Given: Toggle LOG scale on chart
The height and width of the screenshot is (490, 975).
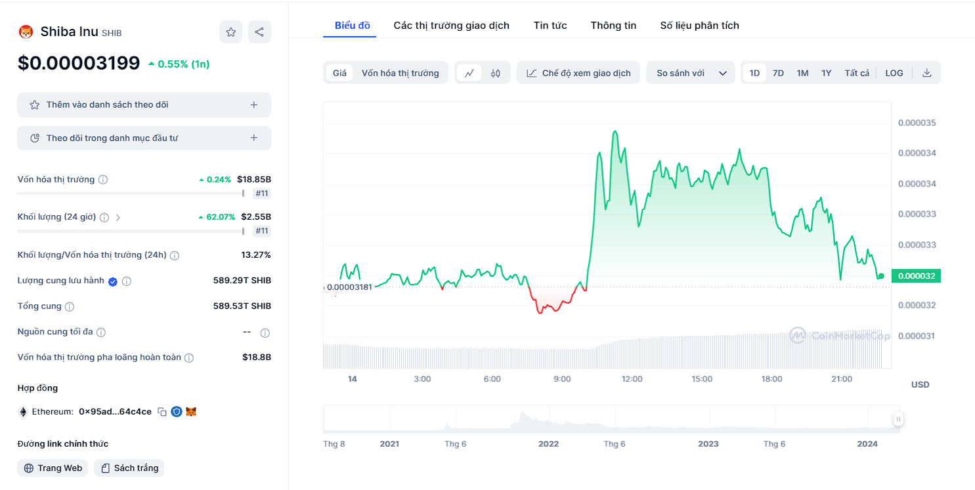Looking at the screenshot, I should 894,73.
